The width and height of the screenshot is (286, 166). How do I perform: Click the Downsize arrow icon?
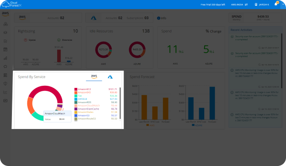(x=59, y=40)
